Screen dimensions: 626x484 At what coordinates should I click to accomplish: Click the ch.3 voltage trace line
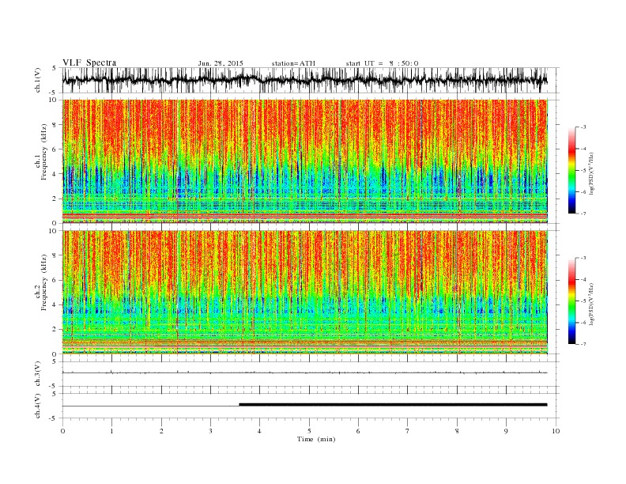click(304, 372)
